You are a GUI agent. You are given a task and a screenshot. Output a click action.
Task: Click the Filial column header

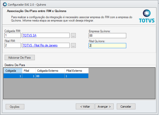coord(29,70)
